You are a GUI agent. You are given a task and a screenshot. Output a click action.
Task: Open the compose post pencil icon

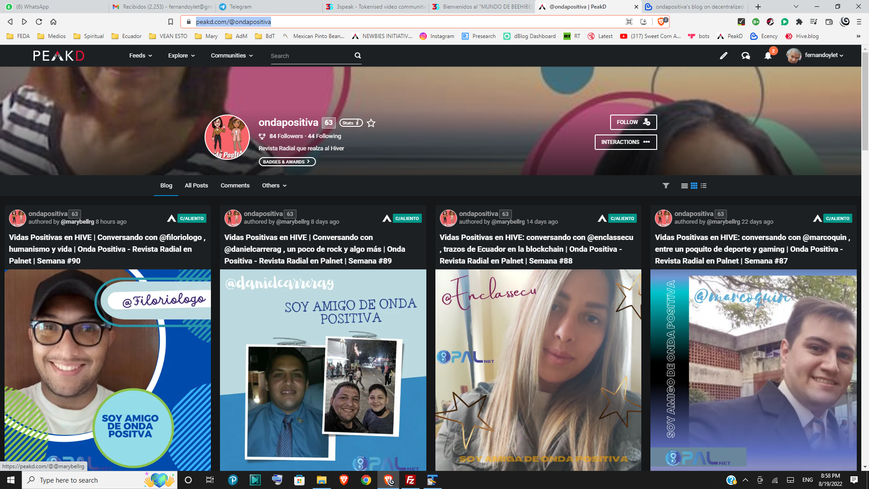[723, 56]
